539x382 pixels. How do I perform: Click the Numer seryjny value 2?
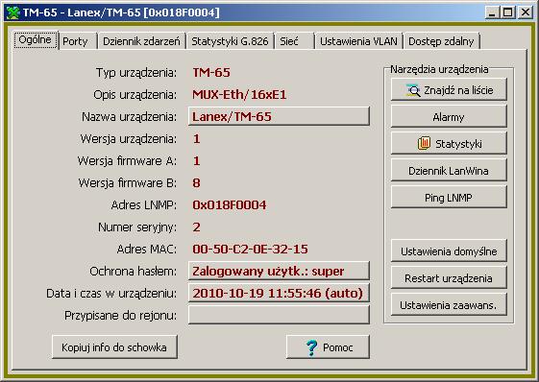[x=196, y=227]
